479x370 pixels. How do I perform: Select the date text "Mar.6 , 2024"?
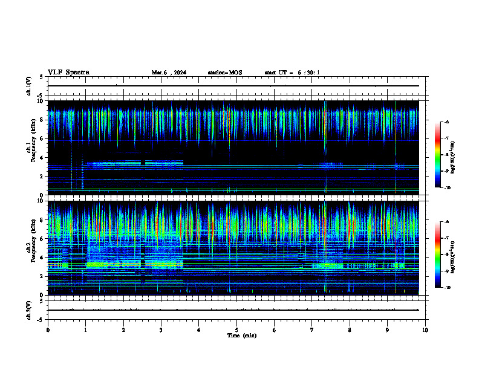coord(169,73)
